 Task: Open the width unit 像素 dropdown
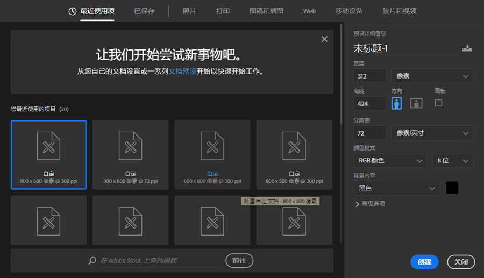point(432,76)
